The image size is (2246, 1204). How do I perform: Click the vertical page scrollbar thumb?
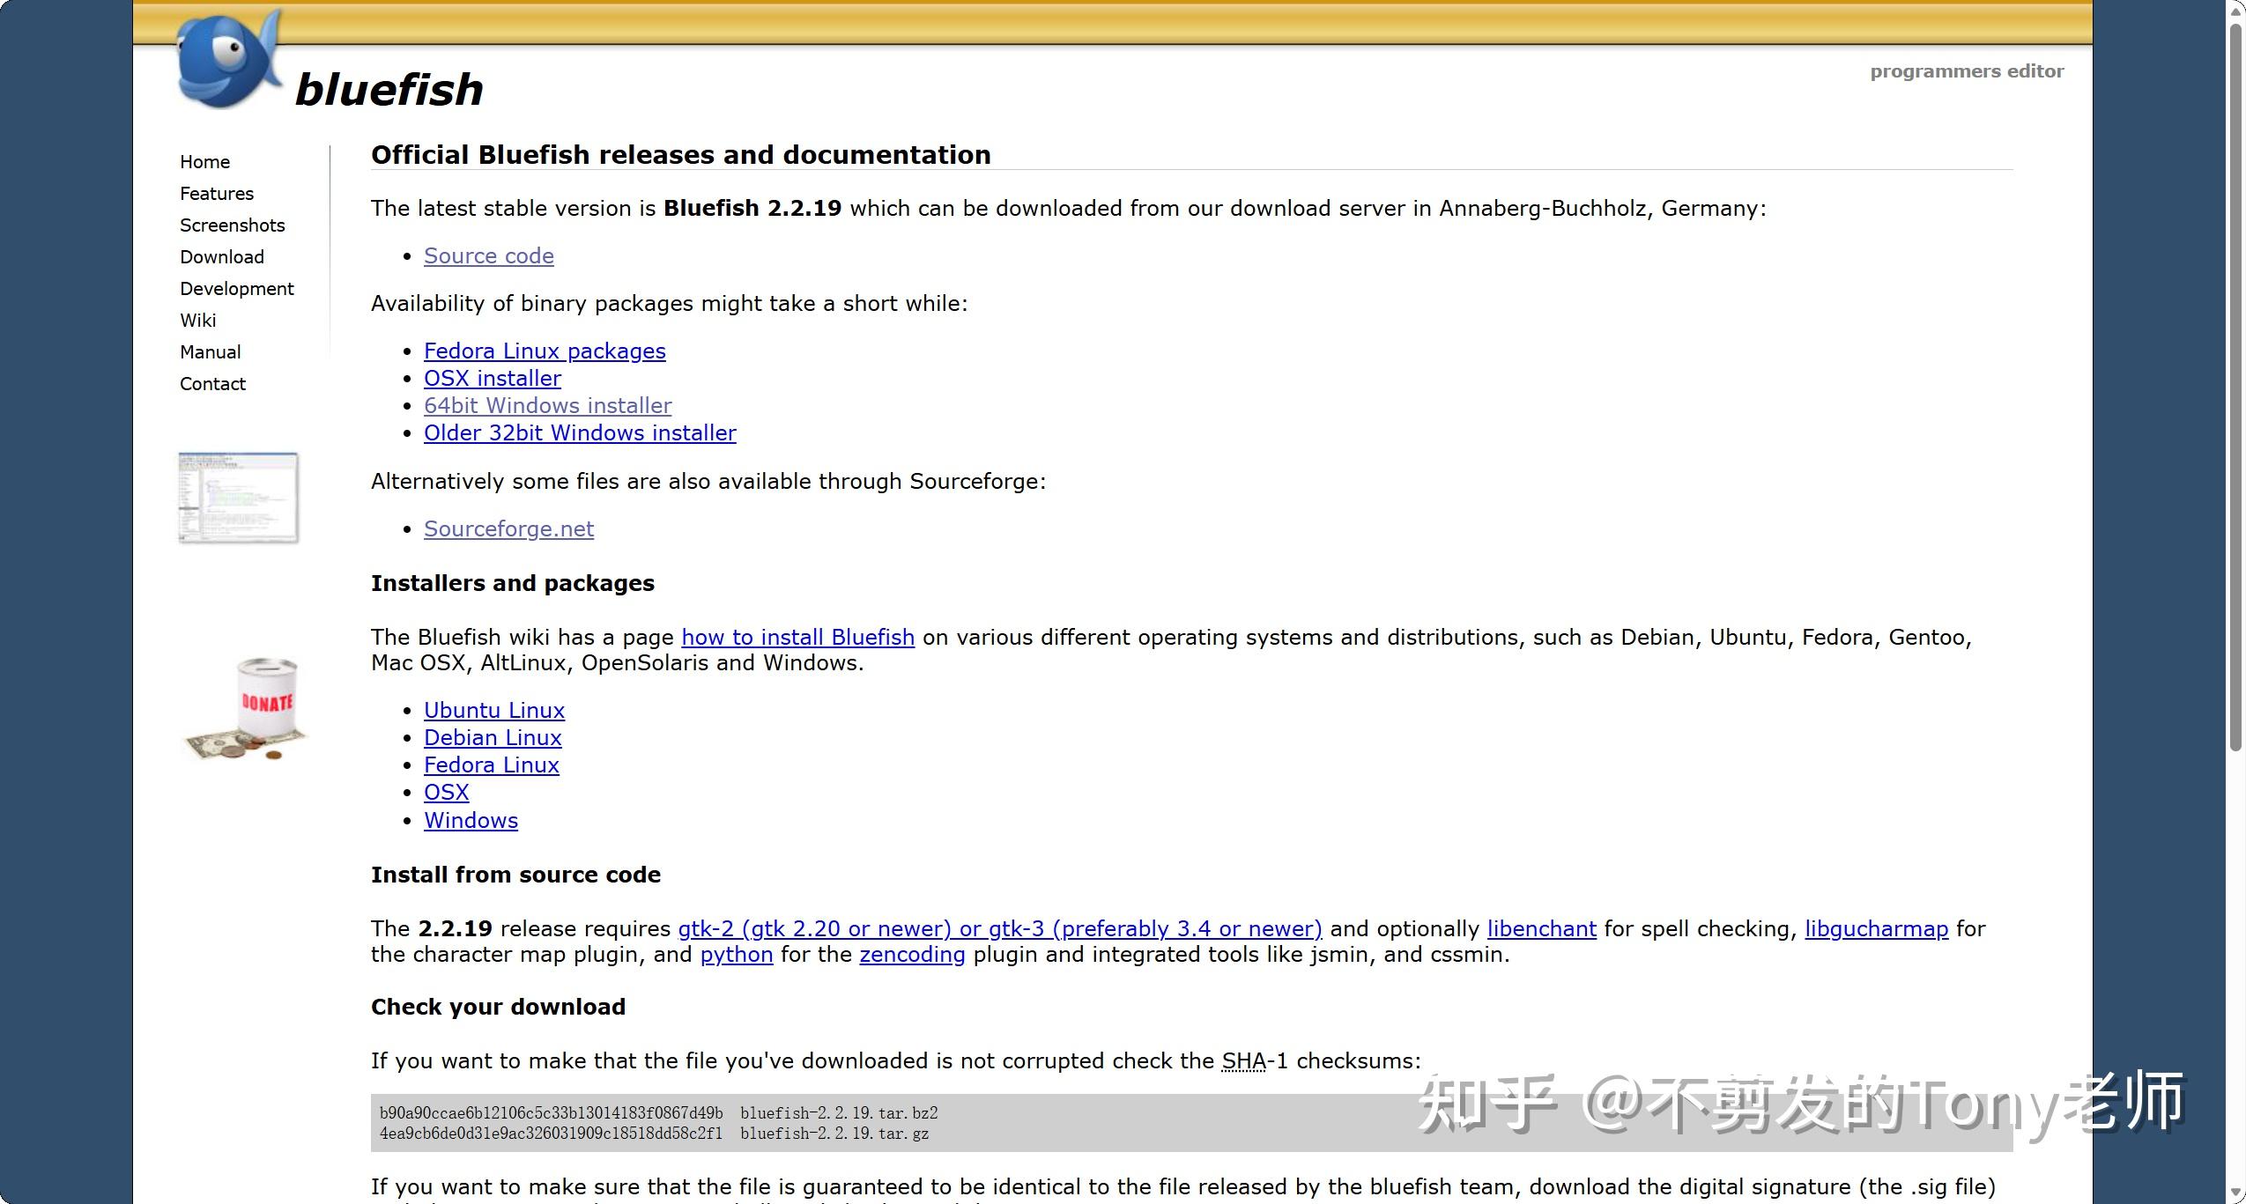pos(2236,388)
